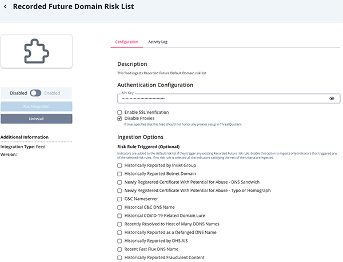The image size is (343, 262).
Task: Tick Recent Fast Flux DNS Name
Action: (x=119, y=249)
